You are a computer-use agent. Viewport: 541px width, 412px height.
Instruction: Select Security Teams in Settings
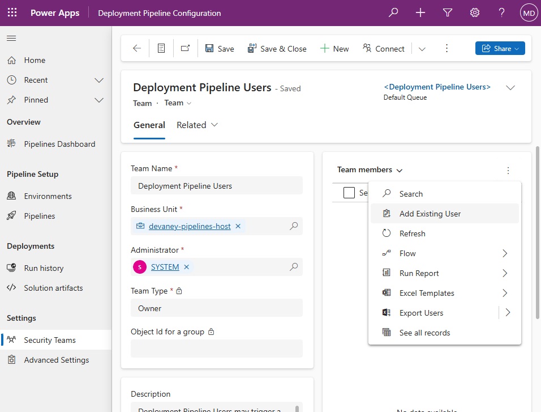click(55, 340)
